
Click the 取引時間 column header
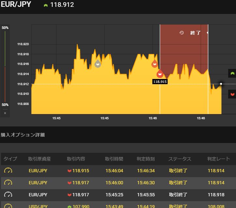pos(114,159)
